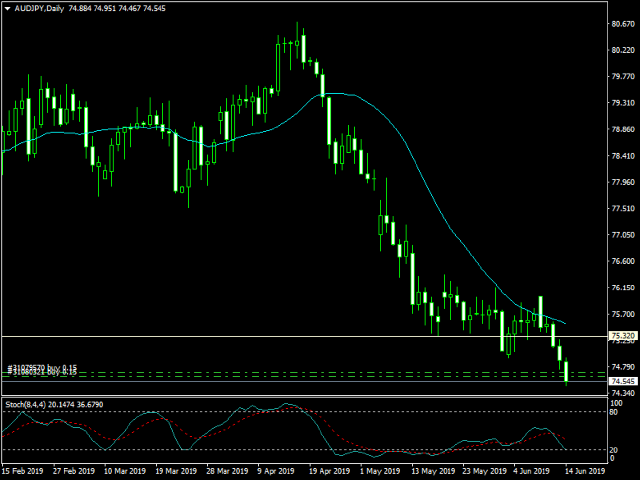Click the 77.050 price axis label
640x480 pixels.
tap(623, 235)
